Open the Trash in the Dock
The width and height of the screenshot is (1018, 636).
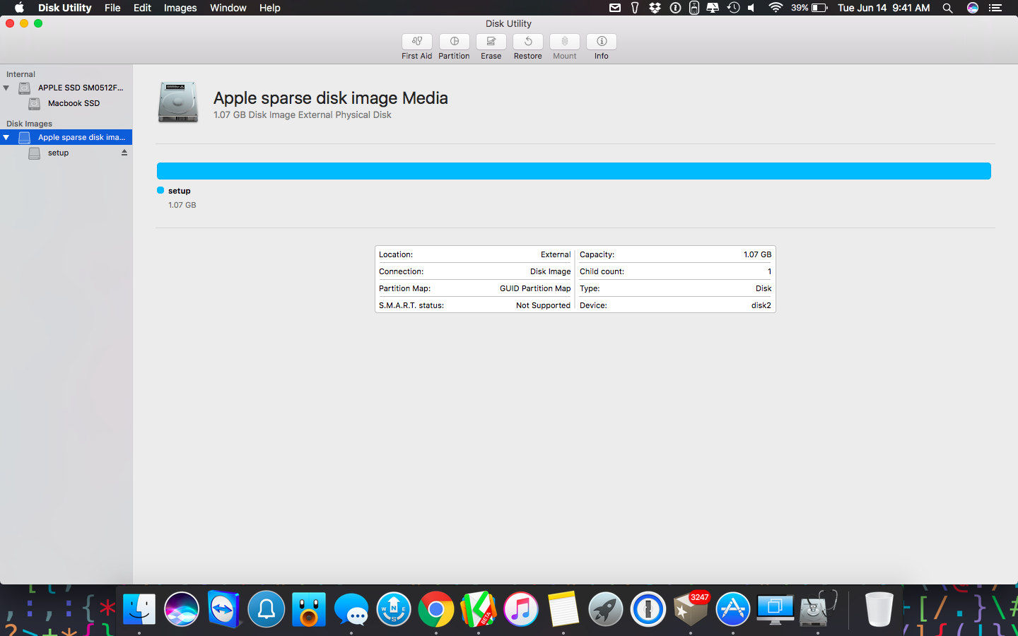[x=879, y=609]
